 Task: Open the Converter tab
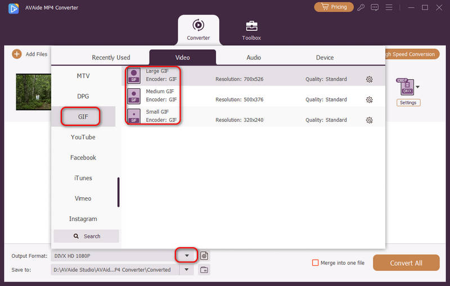(x=199, y=30)
